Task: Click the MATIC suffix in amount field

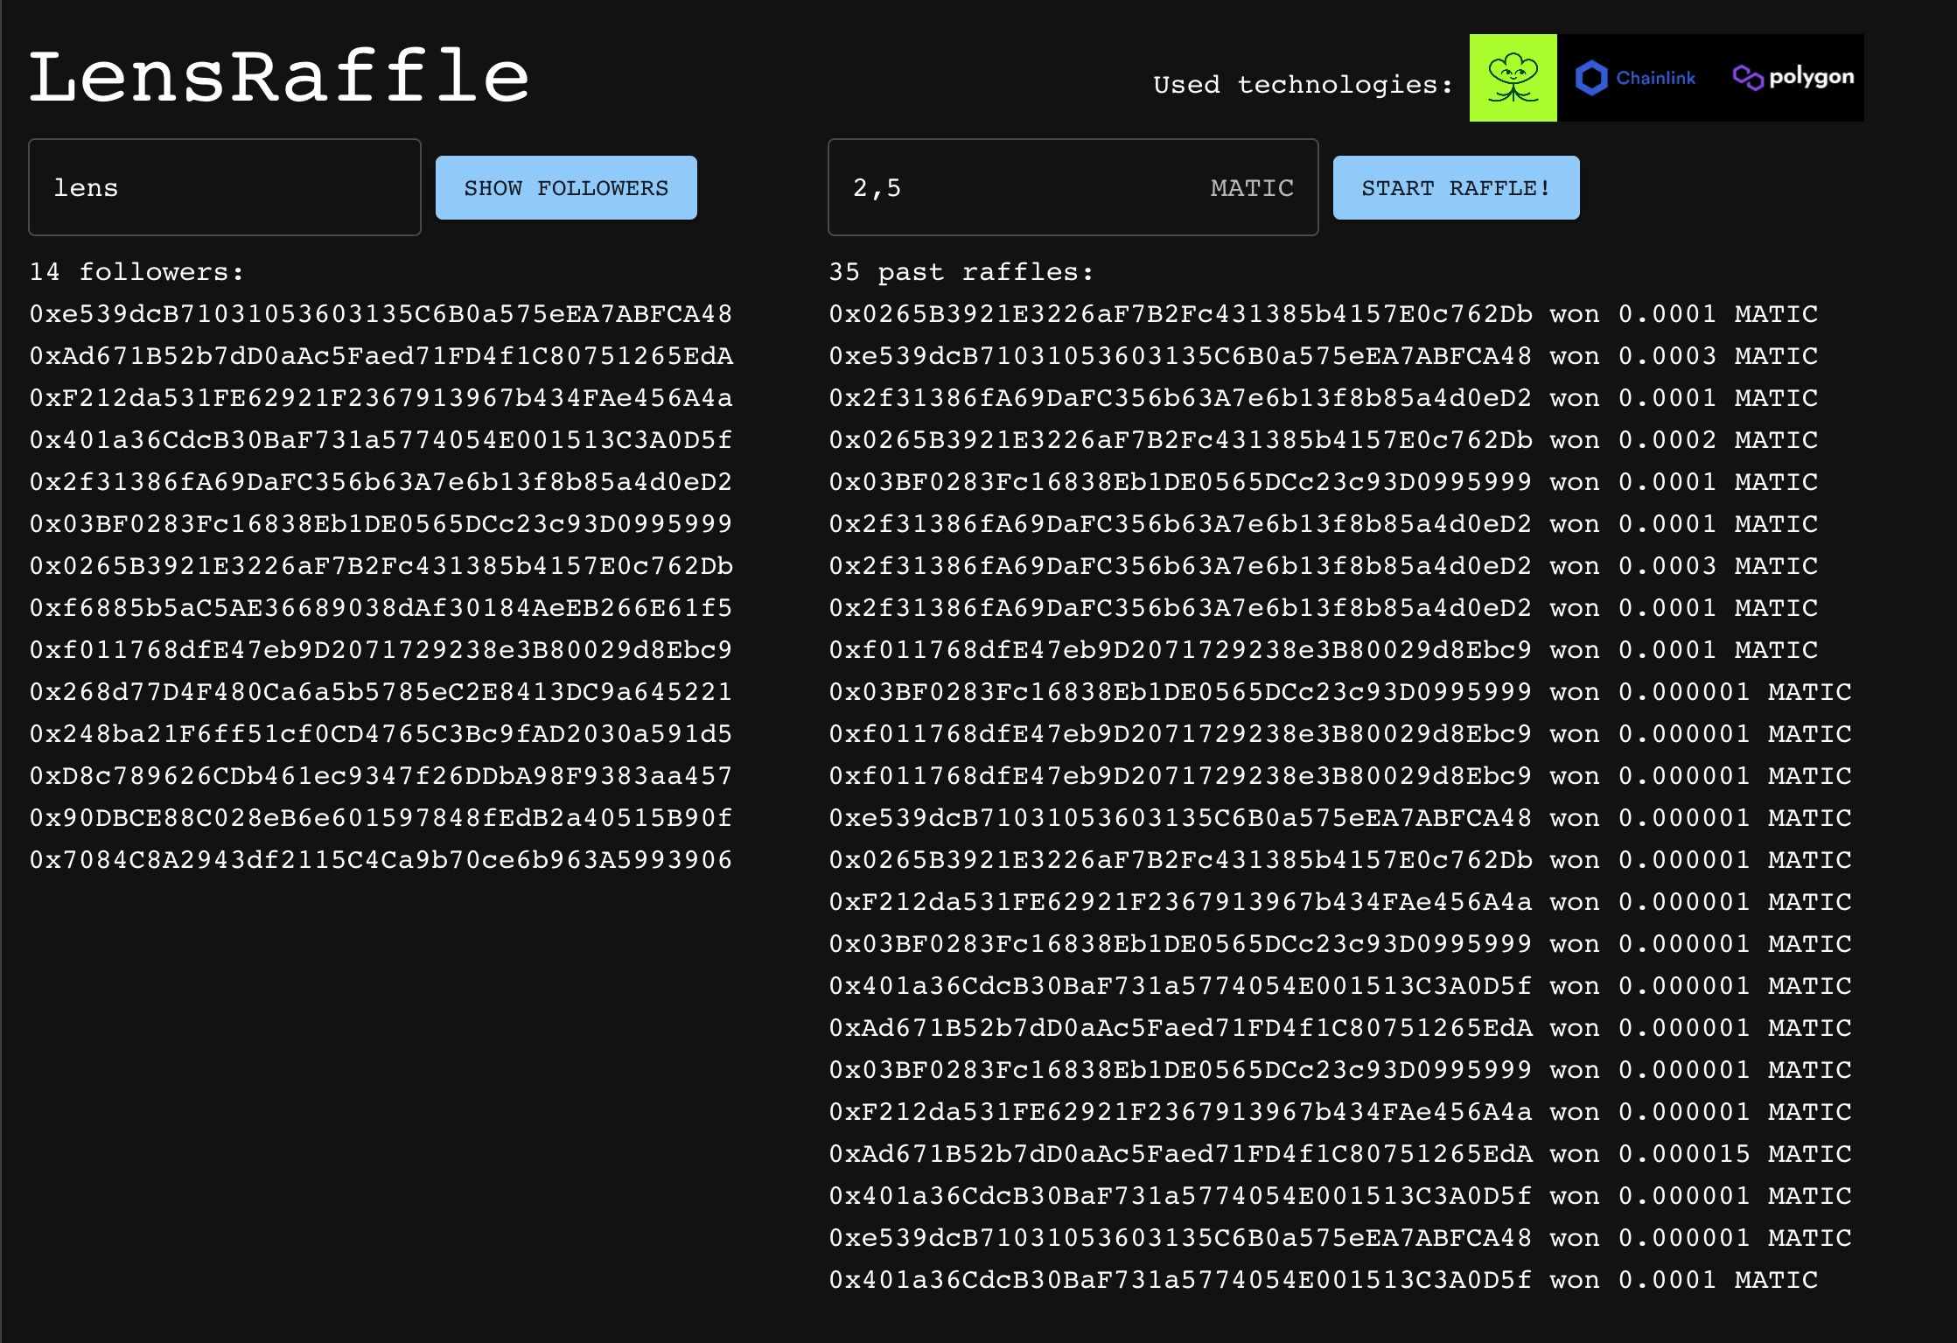Action: tap(1252, 188)
